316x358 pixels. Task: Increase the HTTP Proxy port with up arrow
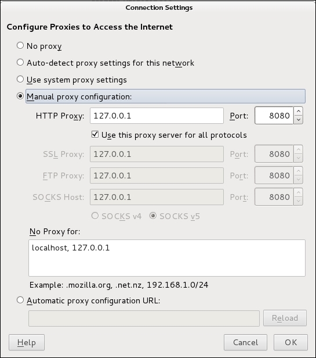pyautogui.click(x=298, y=112)
